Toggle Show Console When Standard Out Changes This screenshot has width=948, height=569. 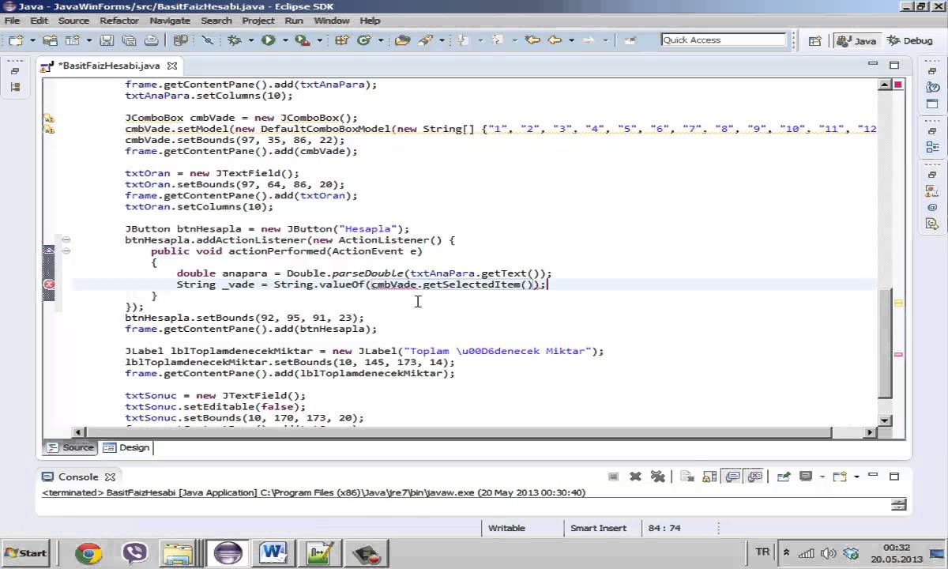pos(732,477)
